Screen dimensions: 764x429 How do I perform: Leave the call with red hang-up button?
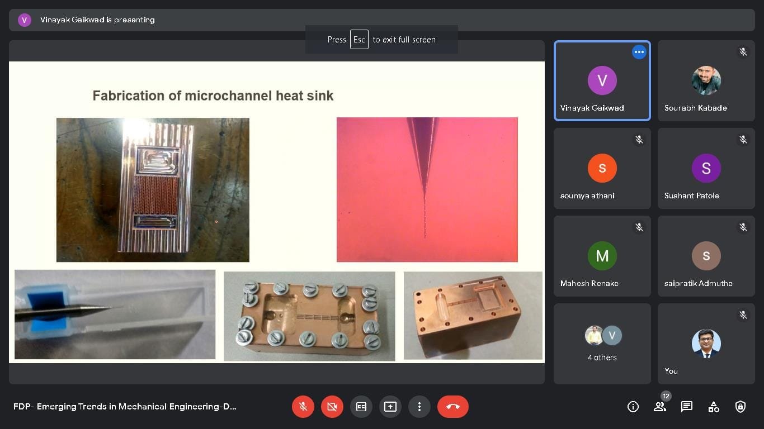(452, 407)
